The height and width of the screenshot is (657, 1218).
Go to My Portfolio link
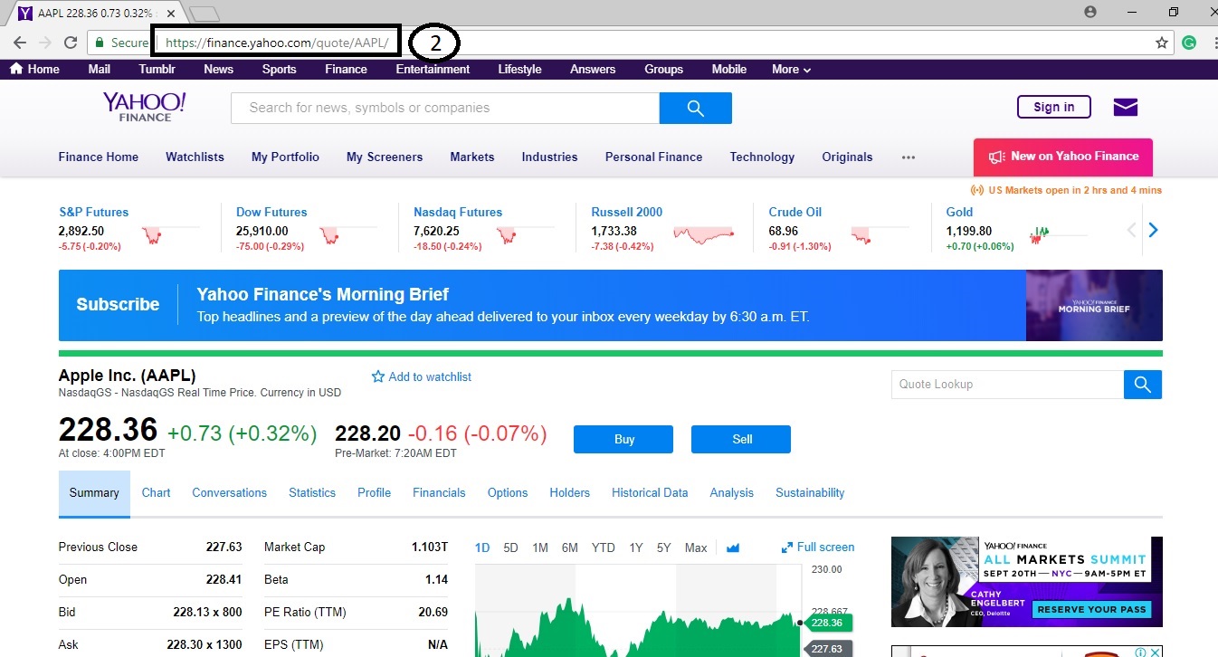pyautogui.click(x=285, y=157)
